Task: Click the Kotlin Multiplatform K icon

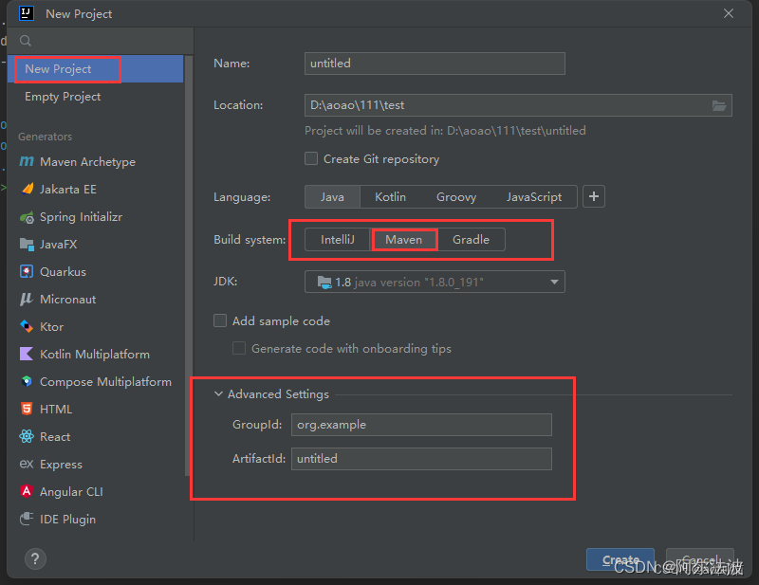Action: pos(27,354)
